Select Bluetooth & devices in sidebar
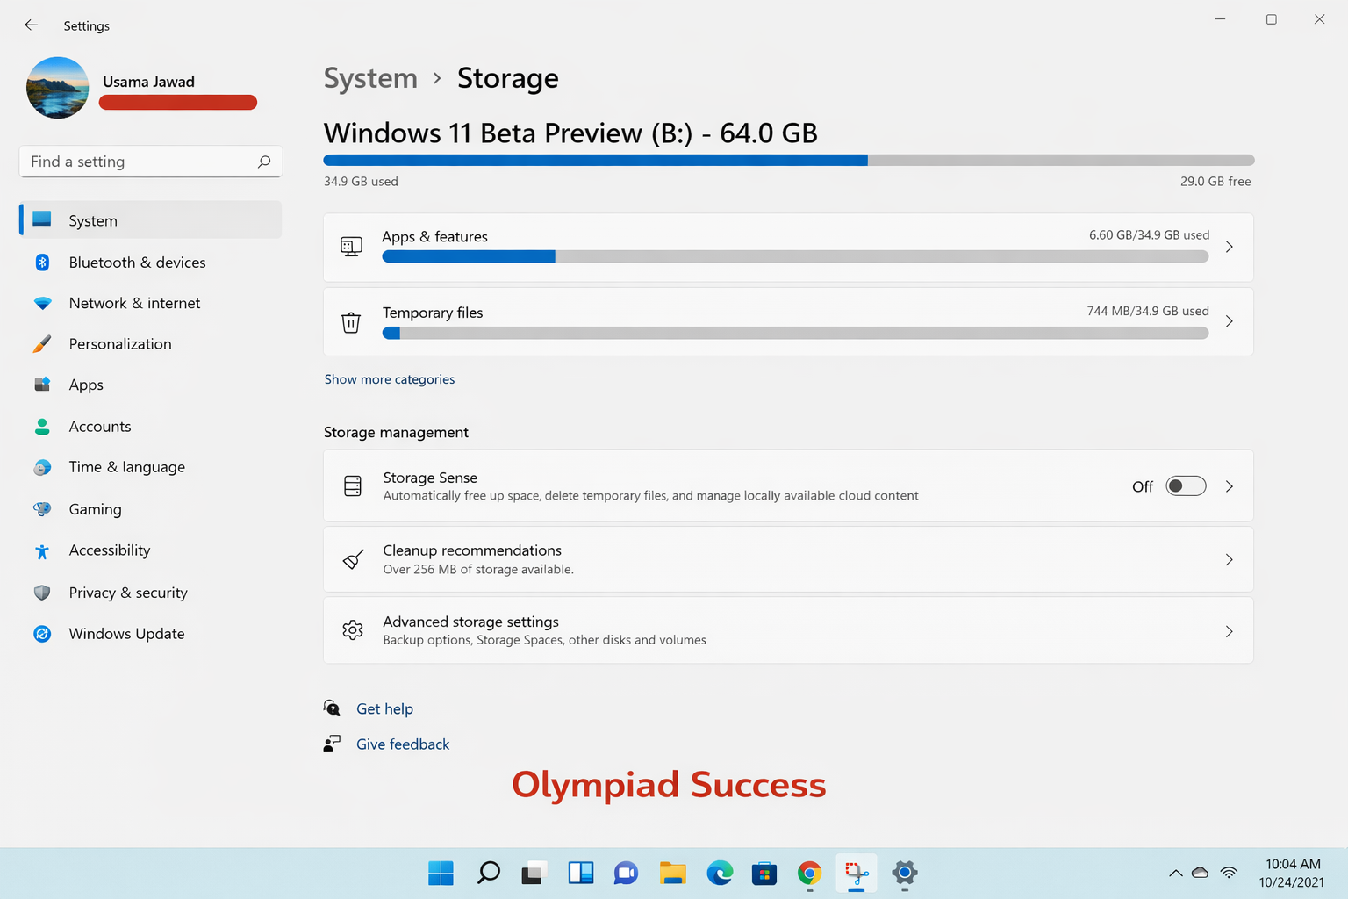The image size is (1348, 899). [137, 263]
